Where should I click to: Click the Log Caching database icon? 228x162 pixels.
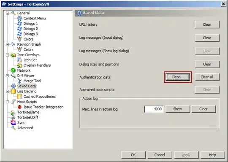click(13, 92)
